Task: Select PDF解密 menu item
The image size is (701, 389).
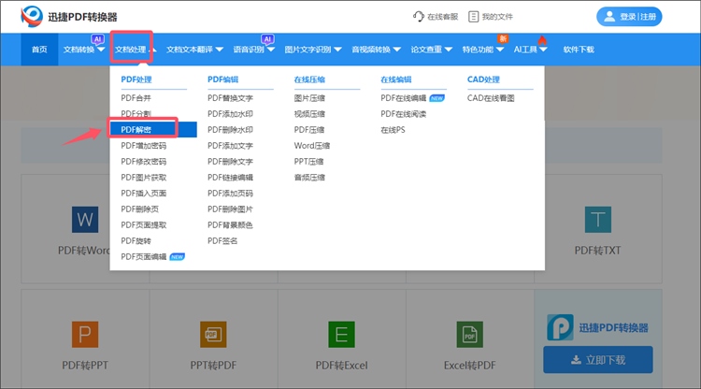Action: [x=153, y=130]
